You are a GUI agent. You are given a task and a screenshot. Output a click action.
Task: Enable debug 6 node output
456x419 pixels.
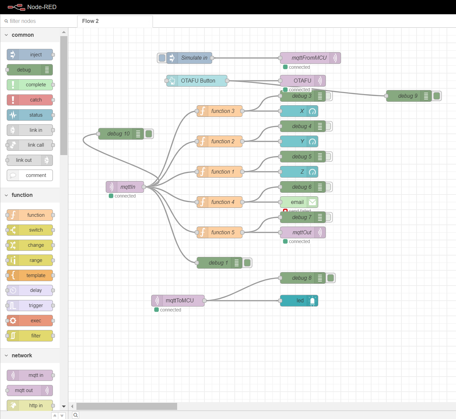[x=328, y=187]
